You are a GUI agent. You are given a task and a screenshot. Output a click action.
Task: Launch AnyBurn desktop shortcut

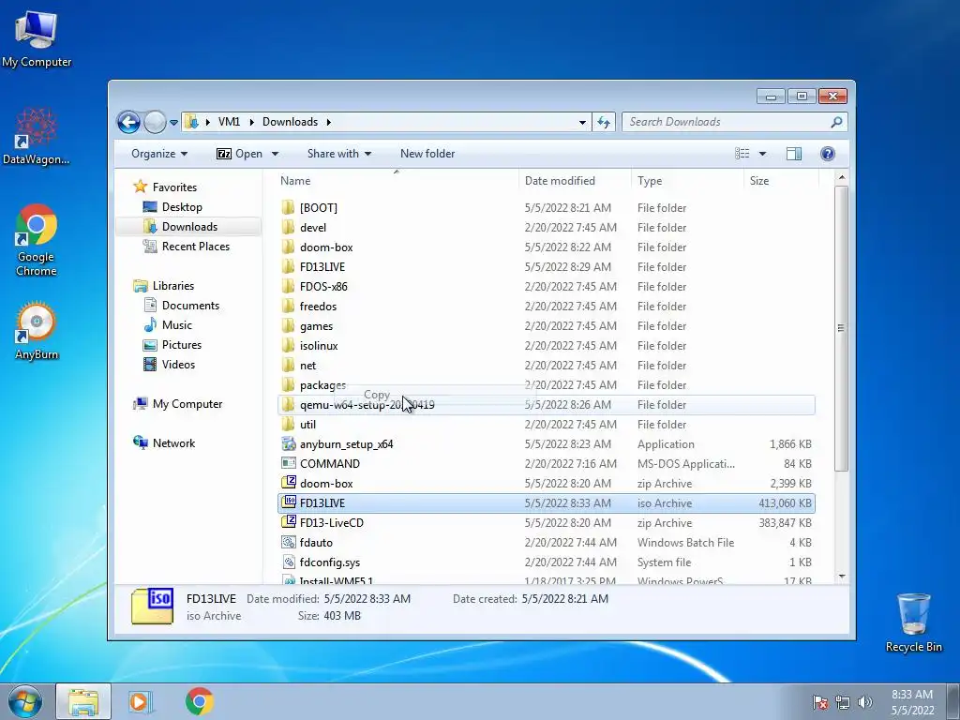click(37, 331)
